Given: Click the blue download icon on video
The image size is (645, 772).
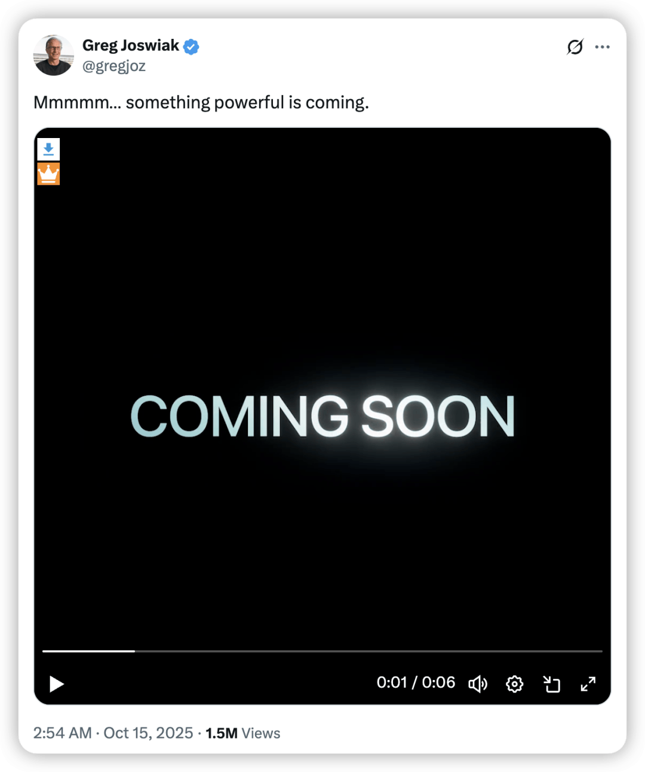Looking at the screenshot, I should (x=48, y=149).
